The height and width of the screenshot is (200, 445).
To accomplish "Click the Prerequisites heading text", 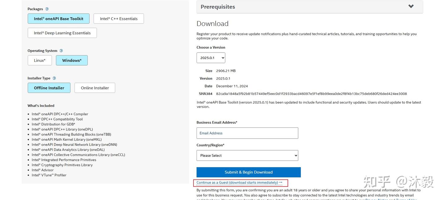I will click(218, 7).
